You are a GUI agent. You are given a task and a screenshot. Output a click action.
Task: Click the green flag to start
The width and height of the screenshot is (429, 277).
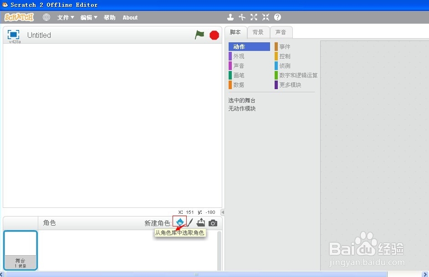click(199, 35)
